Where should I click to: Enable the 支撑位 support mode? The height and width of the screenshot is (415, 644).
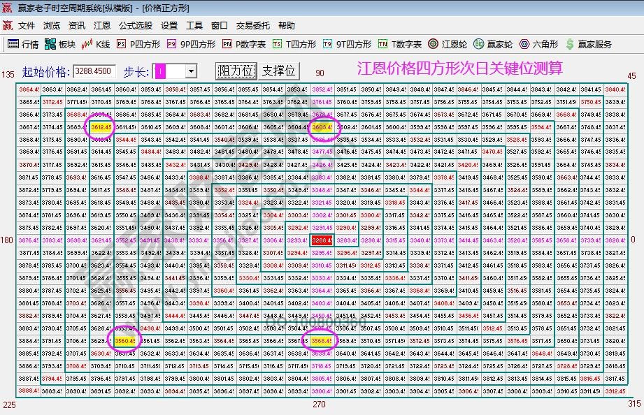[x=277, y=71]
